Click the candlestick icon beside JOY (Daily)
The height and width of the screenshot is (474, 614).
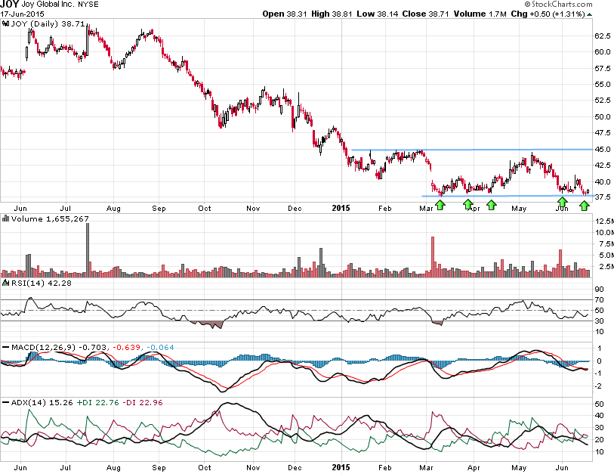point(6,24)
